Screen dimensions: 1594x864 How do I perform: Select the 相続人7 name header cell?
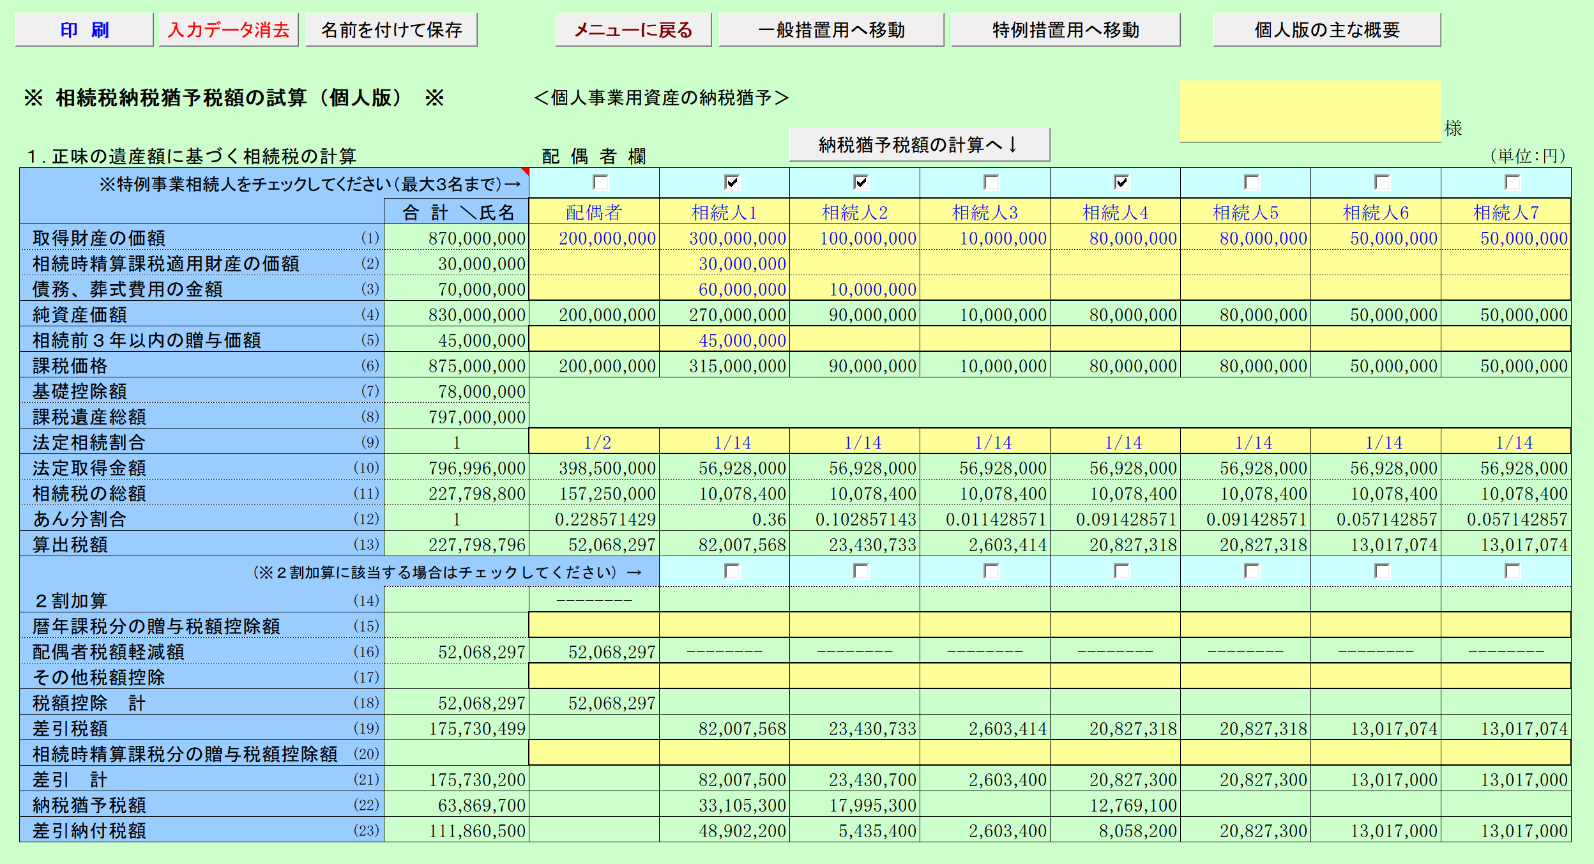pos(1506,211)
